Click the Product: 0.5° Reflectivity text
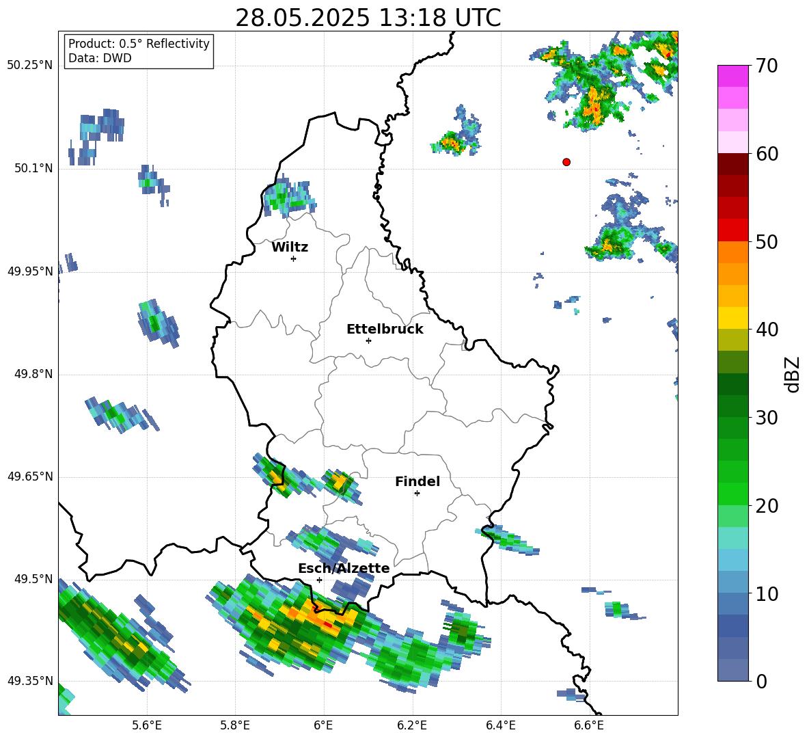 point(139,44)
